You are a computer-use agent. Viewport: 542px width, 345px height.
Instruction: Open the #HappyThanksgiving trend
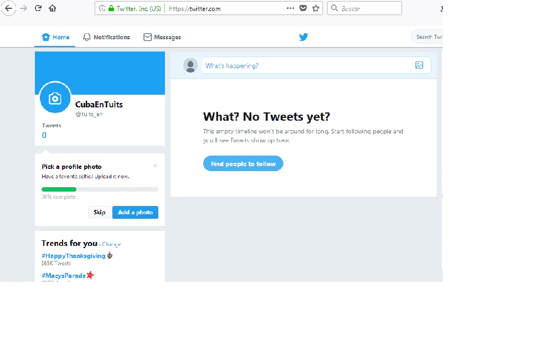(73, 256)
